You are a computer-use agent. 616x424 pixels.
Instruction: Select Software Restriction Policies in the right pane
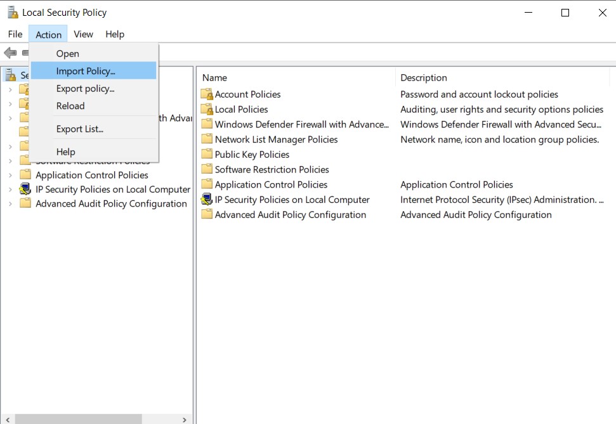point(272,169)
